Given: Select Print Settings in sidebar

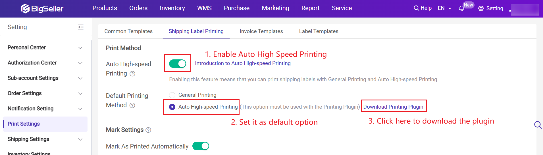Looking at the screenshot, I should pyautogui.click(x=45, y=124).
